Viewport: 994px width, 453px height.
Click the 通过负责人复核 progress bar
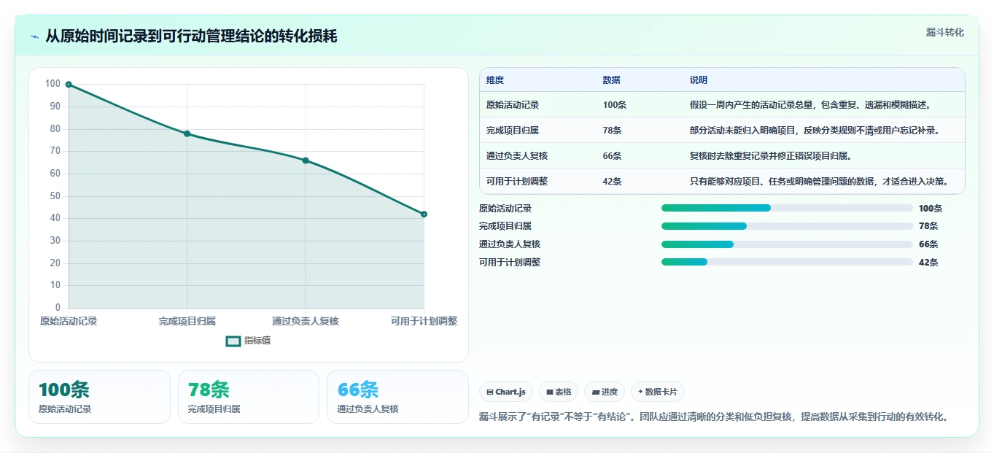pos(787,244)
